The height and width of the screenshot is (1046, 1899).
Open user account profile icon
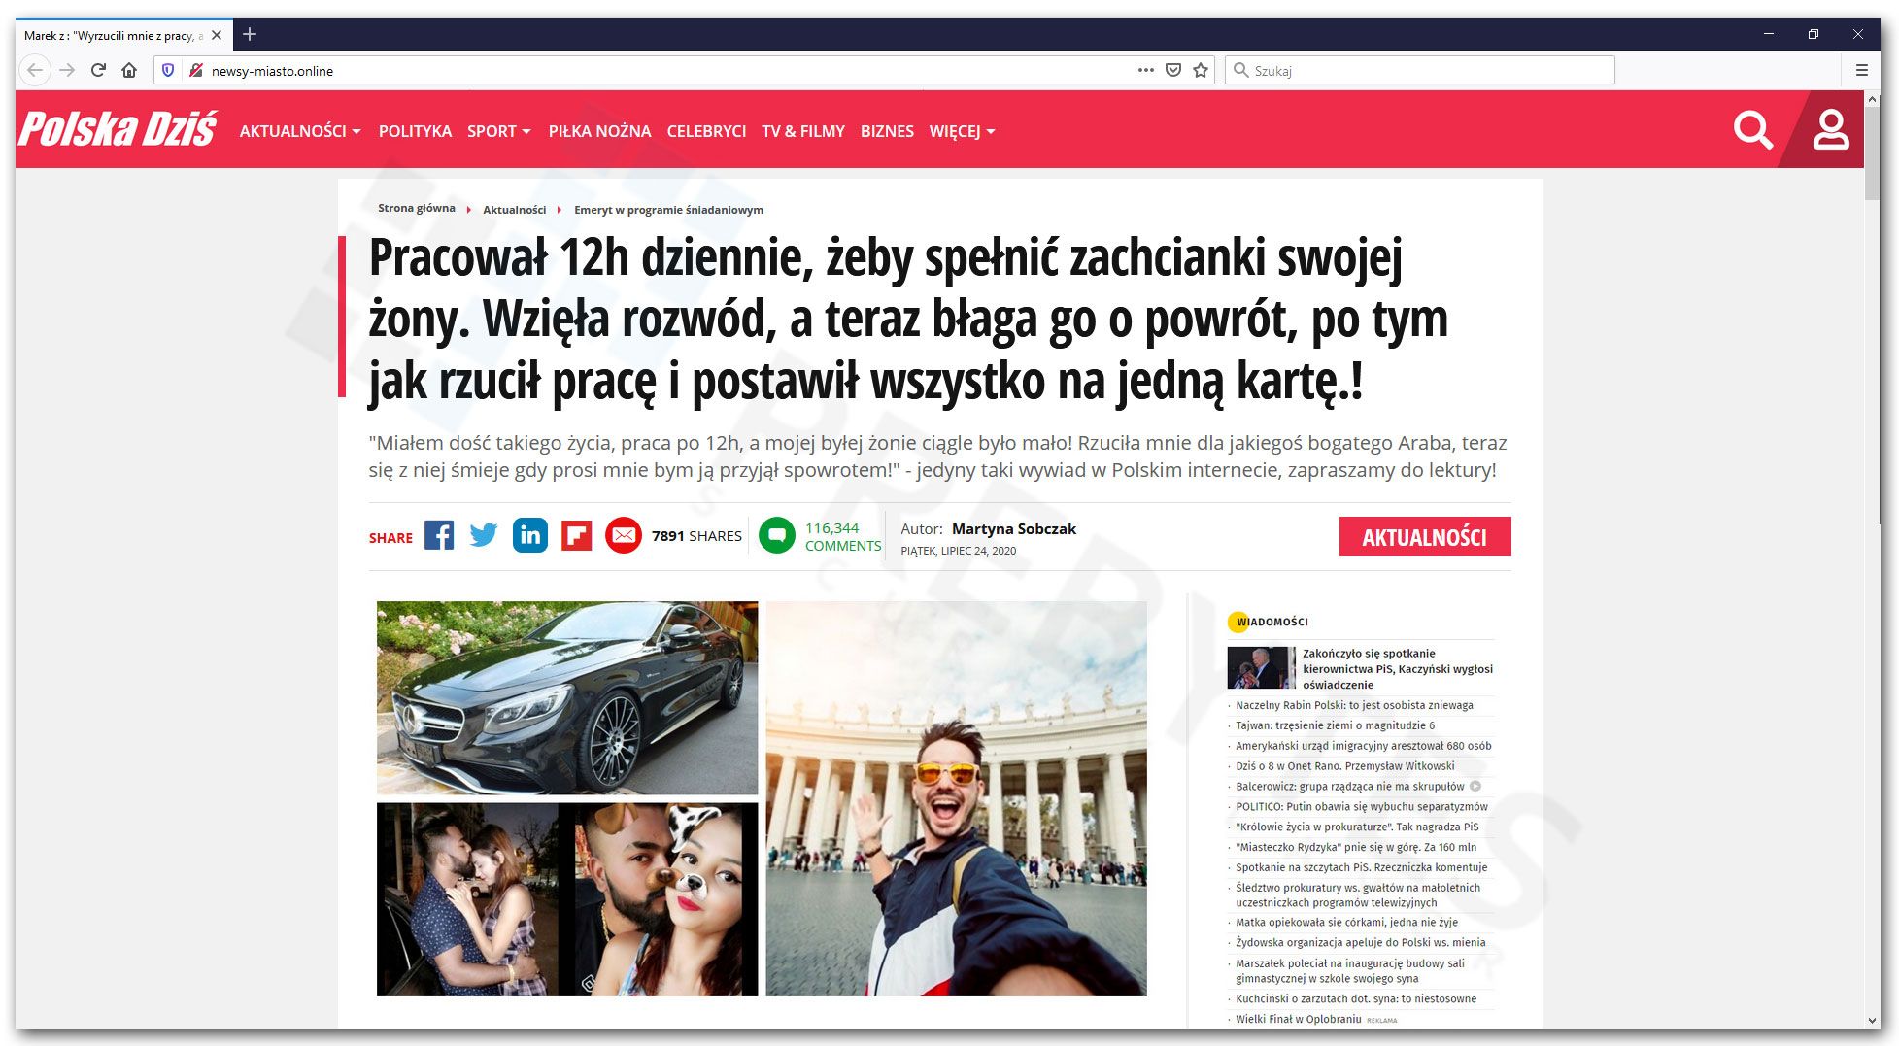pos(1831,129)
